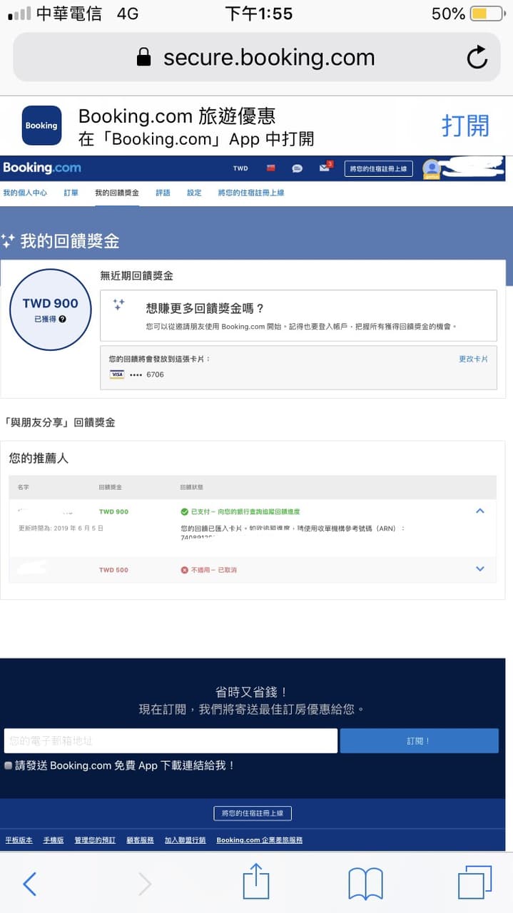Click red cancelled status icon
Image resolution: width=513 pixels, height=913 pixels.
click(x=185, y=571)
